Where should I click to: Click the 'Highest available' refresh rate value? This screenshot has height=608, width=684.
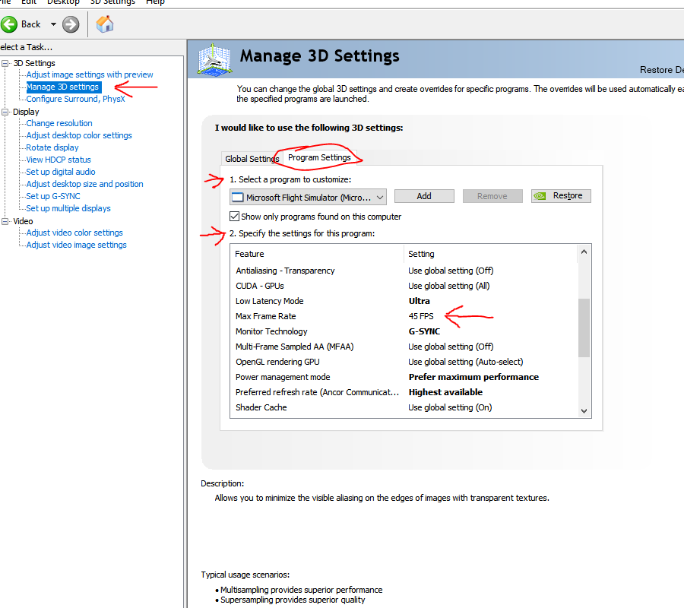(445, 392)
